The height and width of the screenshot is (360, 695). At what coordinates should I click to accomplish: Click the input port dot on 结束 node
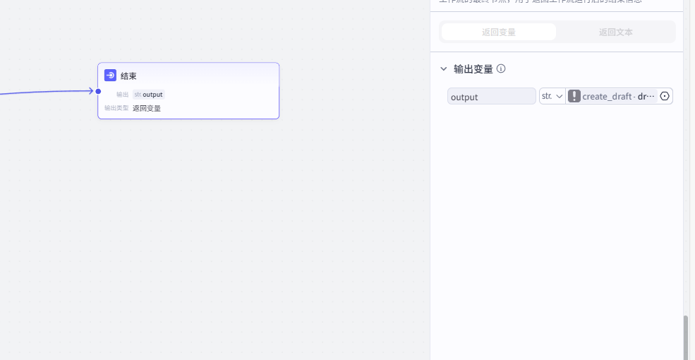point(98,91)
